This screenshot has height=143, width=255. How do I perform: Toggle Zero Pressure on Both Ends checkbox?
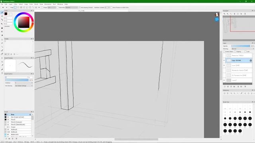[111, 8]
